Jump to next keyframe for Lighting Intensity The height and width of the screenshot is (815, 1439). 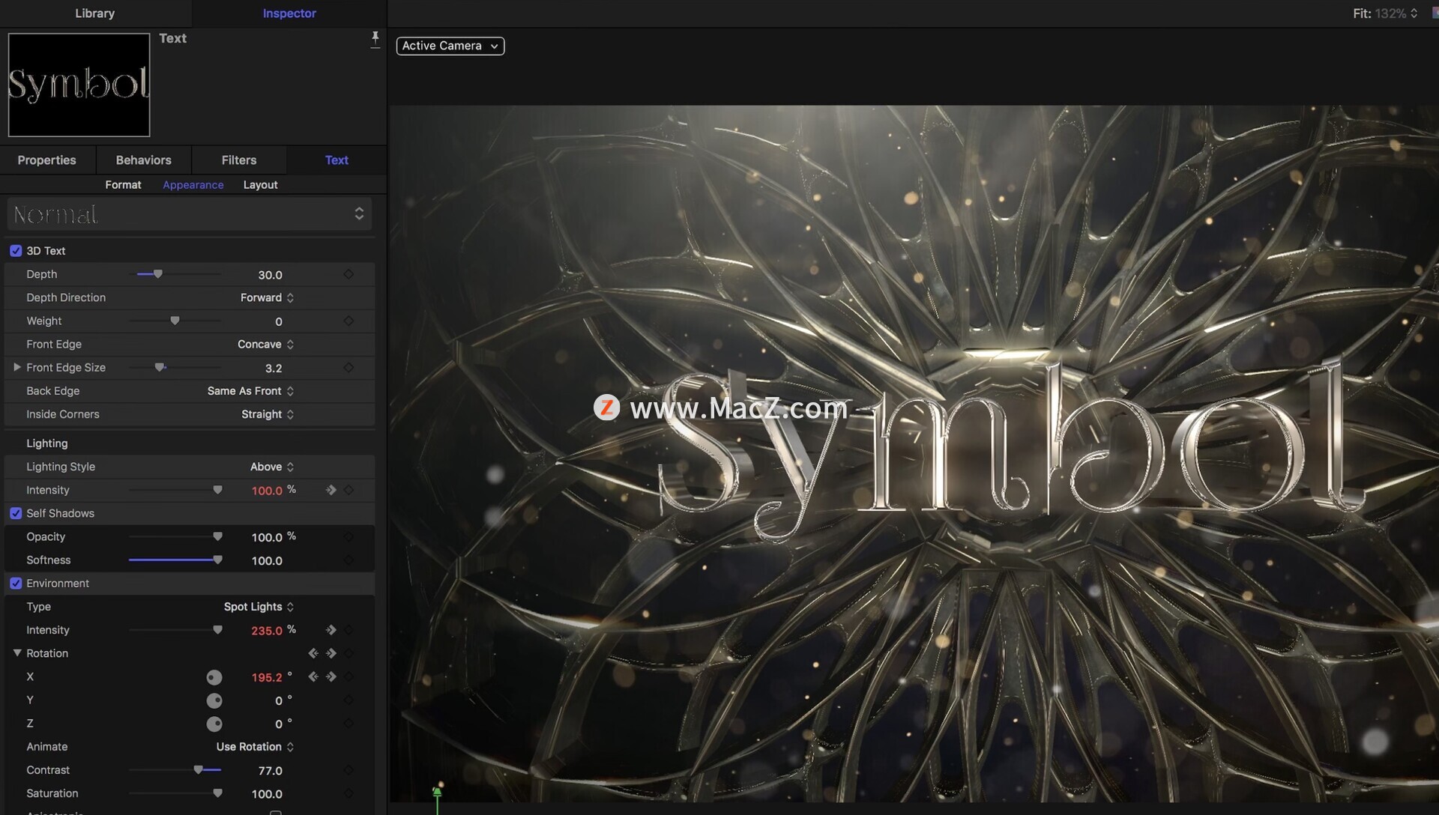331,490
